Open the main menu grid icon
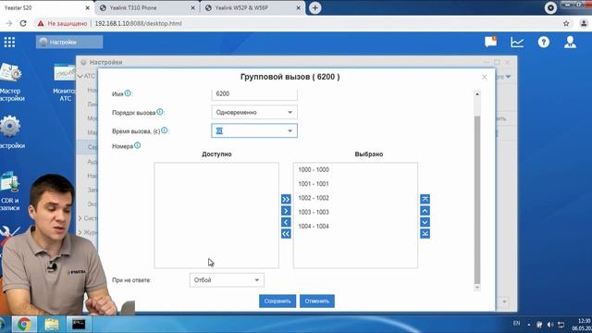This screenshot has width=592, height=333. [x=9, y=42]
